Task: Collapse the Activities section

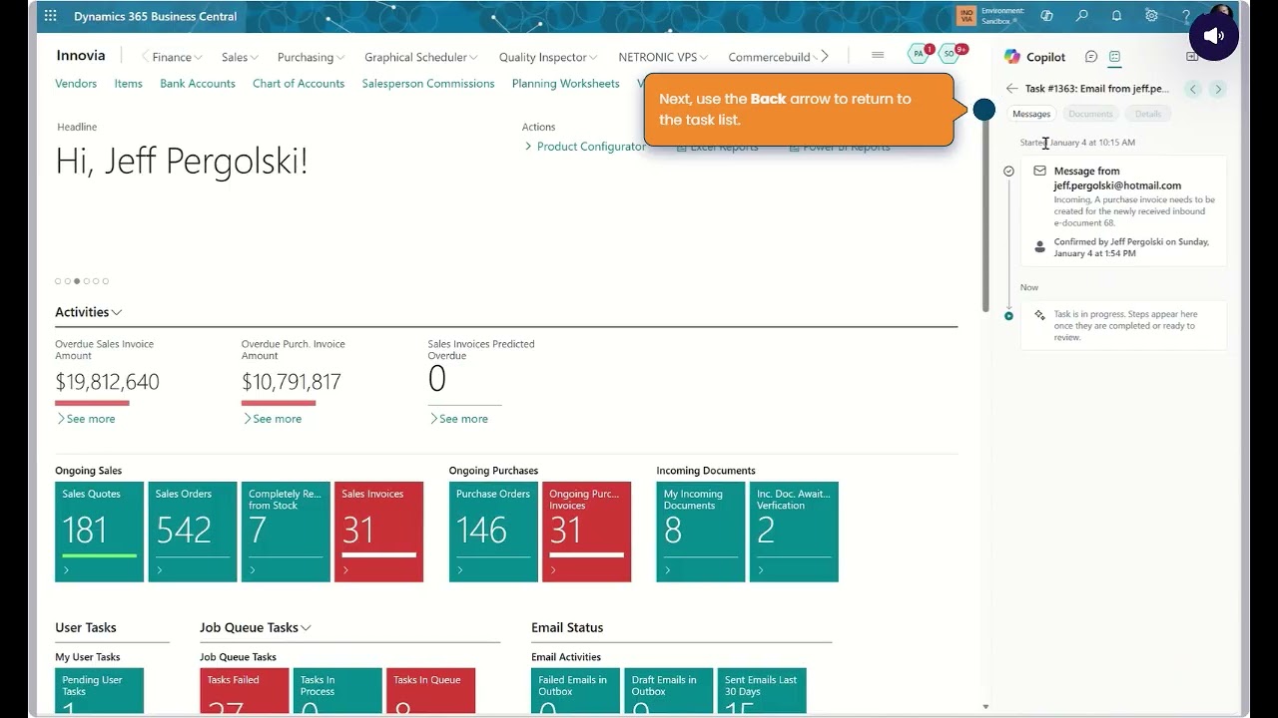Action: coord(89,312)
